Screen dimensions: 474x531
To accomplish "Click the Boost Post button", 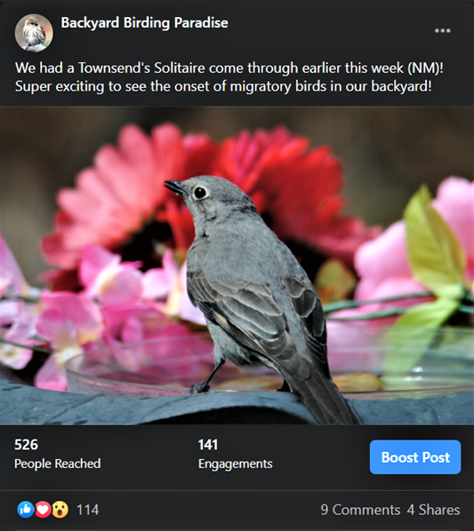I will [415, 457].
